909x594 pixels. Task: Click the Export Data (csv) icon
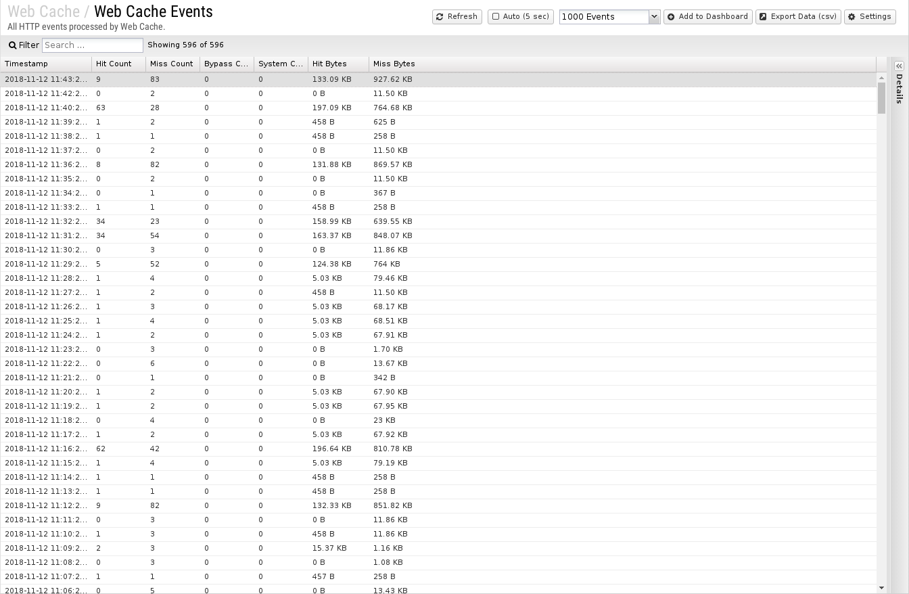[764, 17]
